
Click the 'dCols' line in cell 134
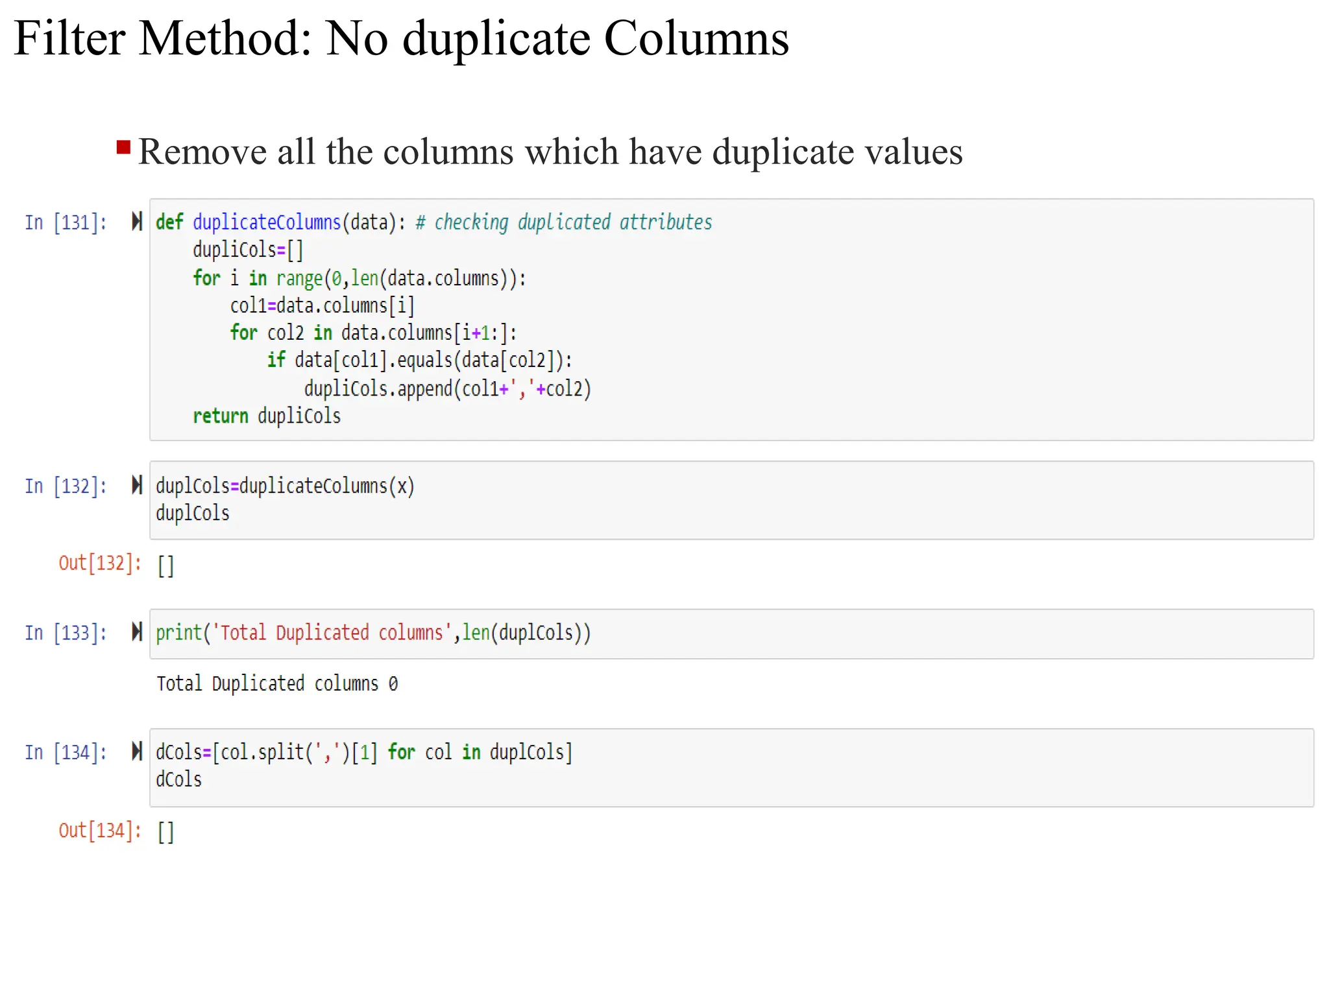(x=178, y=779)
